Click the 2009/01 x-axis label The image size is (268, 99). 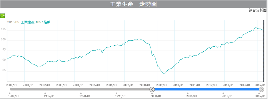click(161, 85)
